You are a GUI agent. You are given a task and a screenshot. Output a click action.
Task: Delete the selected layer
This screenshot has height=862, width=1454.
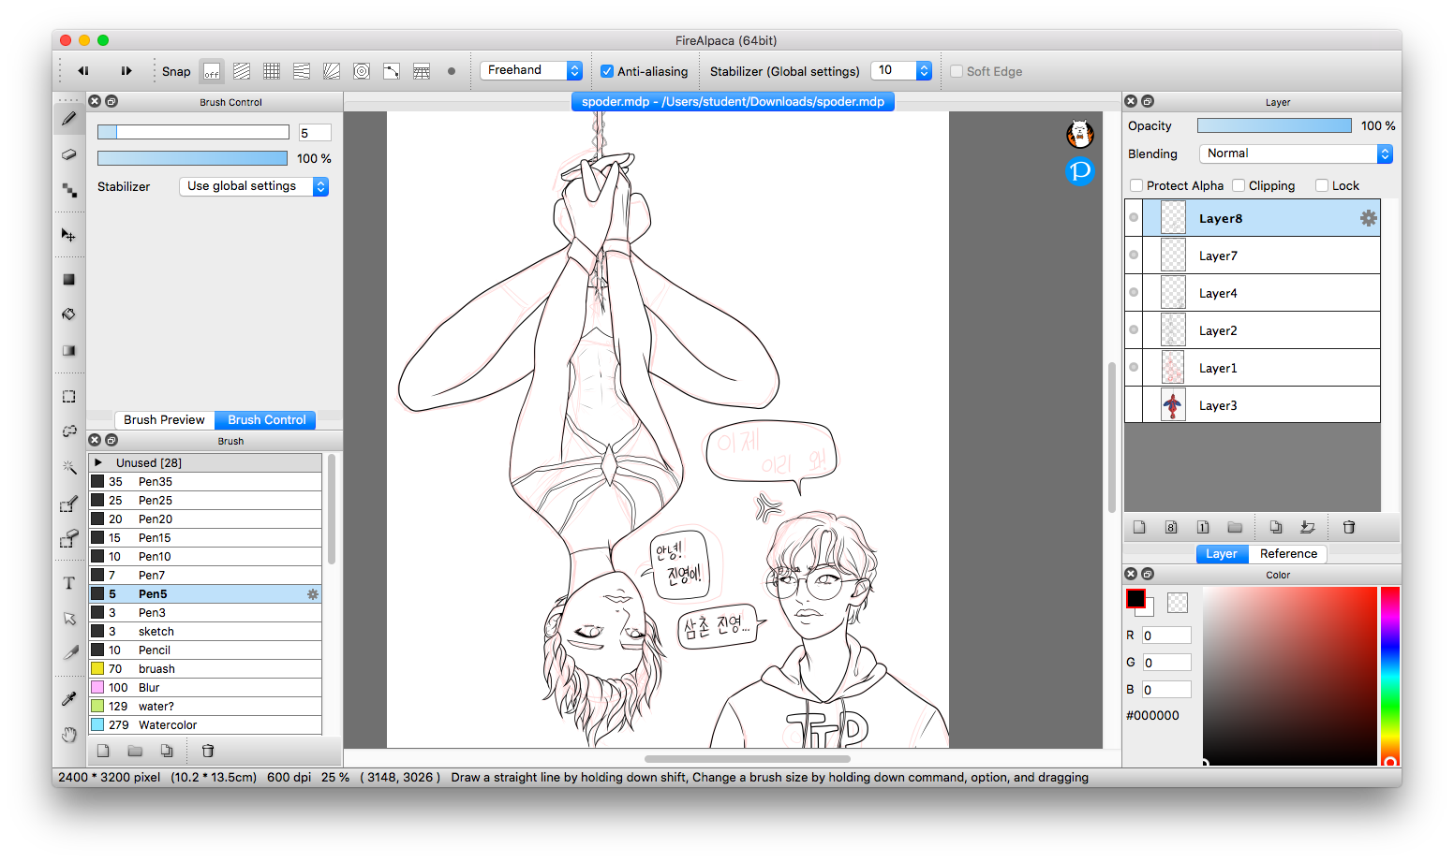1349,527
